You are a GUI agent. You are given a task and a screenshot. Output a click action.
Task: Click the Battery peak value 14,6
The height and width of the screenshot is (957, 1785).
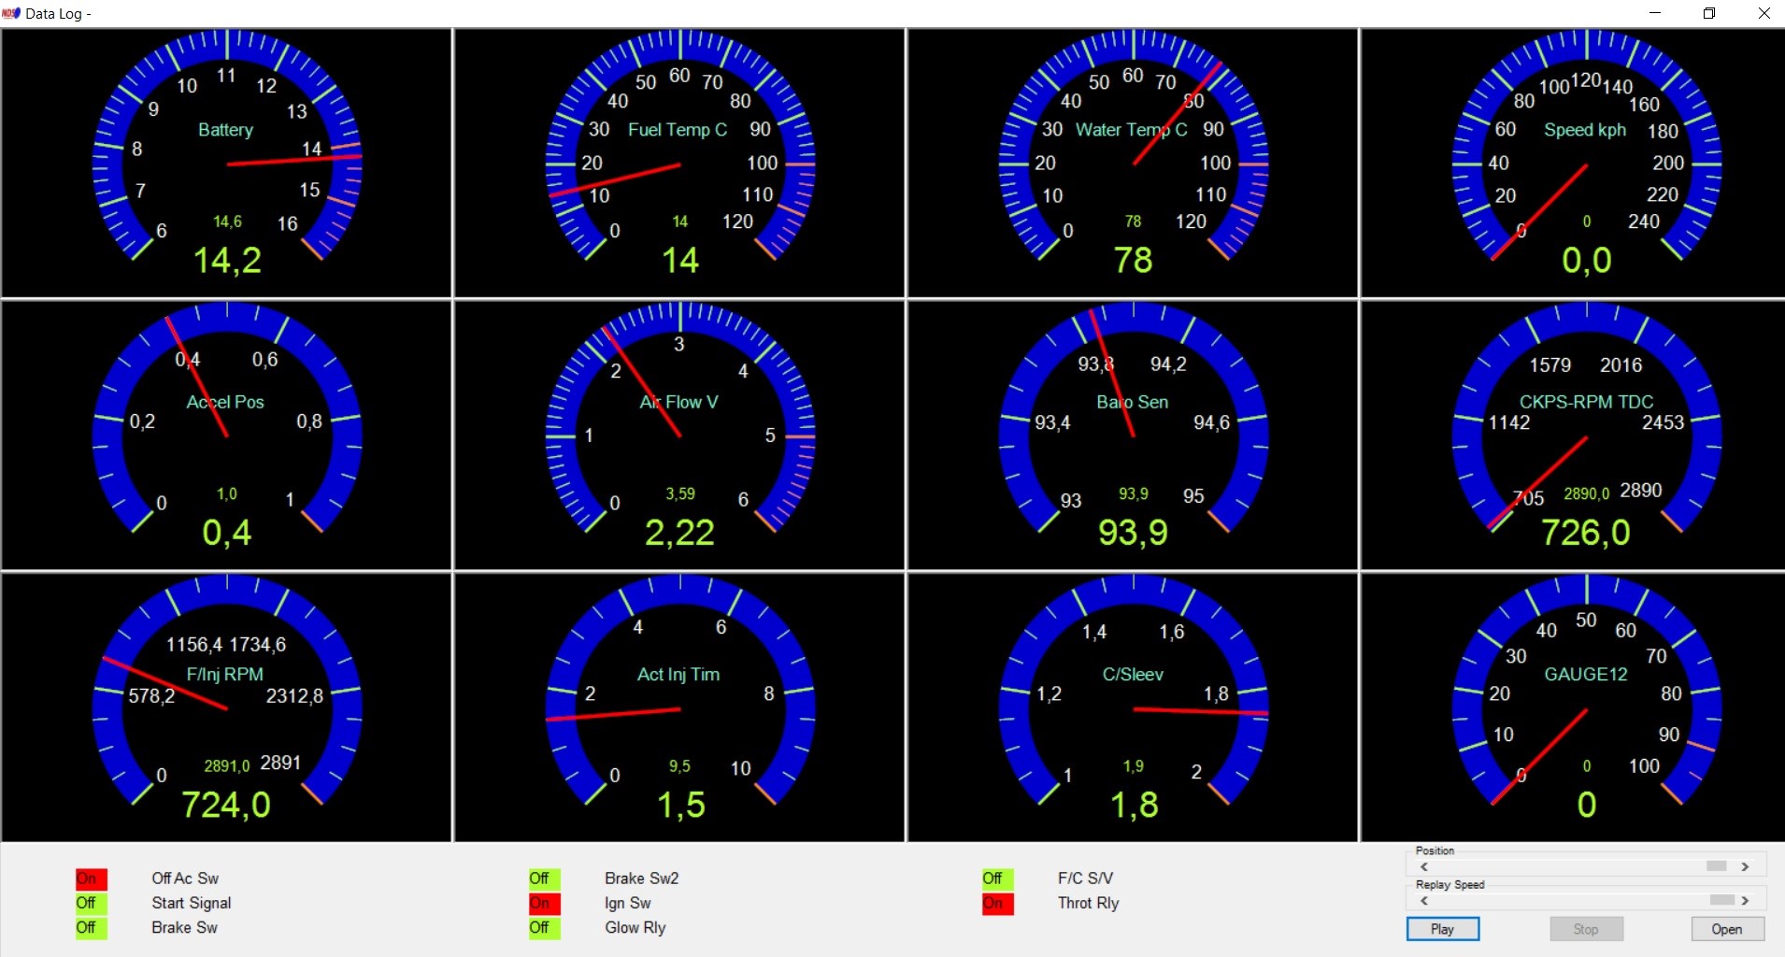(x=227, y=221)
